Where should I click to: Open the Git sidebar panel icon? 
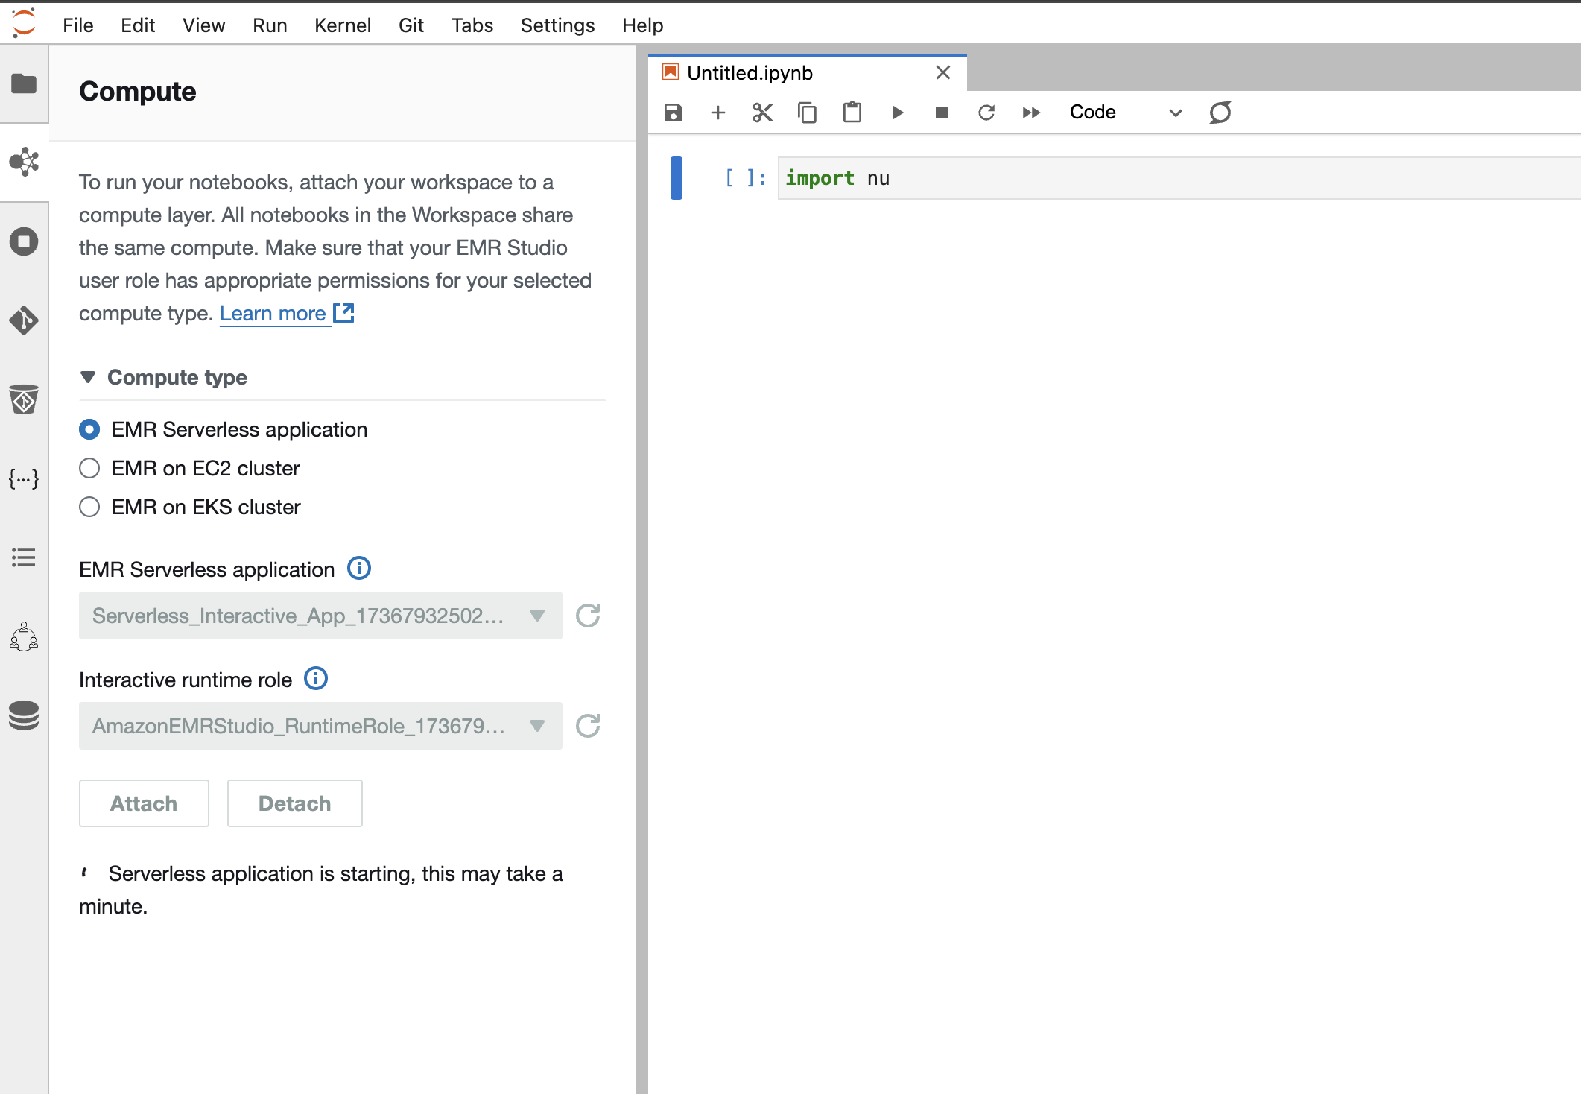[24, 320]
